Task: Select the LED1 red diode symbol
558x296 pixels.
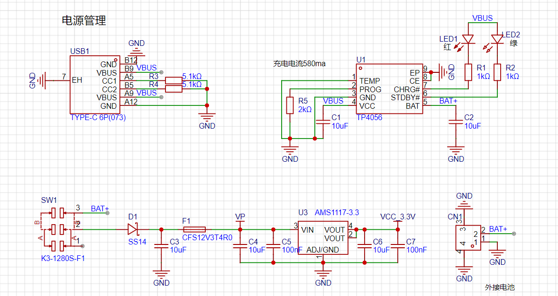Action: (x=468, y=39)
